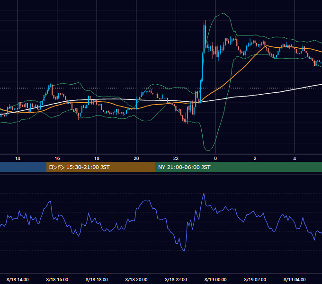The width and height of the screenshot is (322, 284).
Task: Click the '8/19 04:00' date label
Action: (x=295, y=279)
